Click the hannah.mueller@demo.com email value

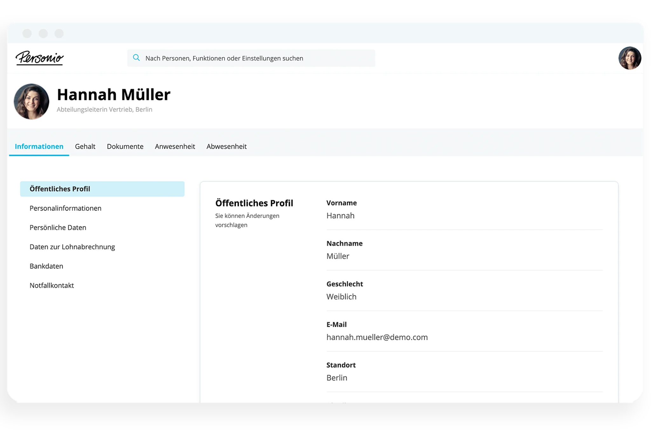(x=377, y=337)
